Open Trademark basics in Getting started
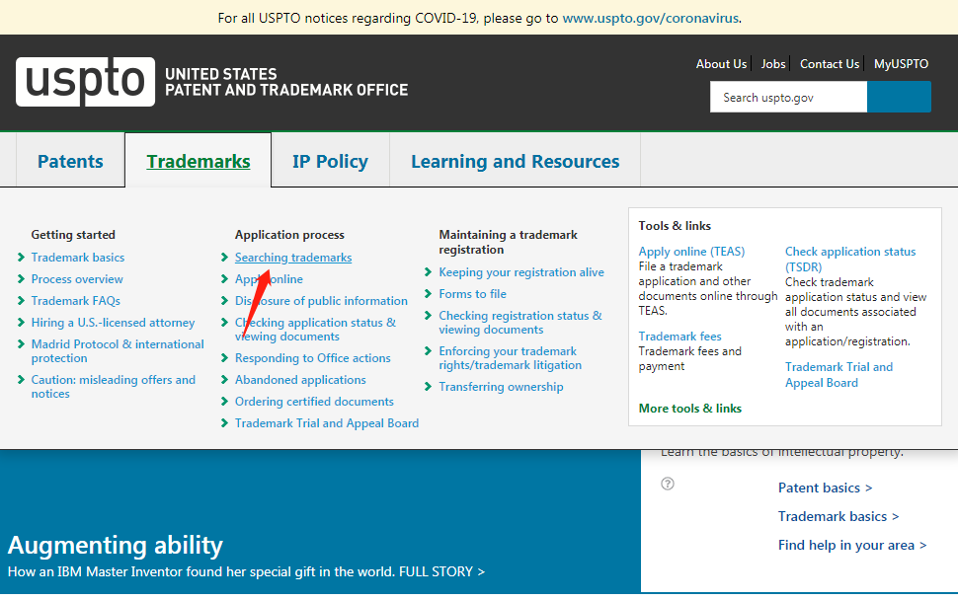Viewport: 958px width, 601px height. [78, 258]
